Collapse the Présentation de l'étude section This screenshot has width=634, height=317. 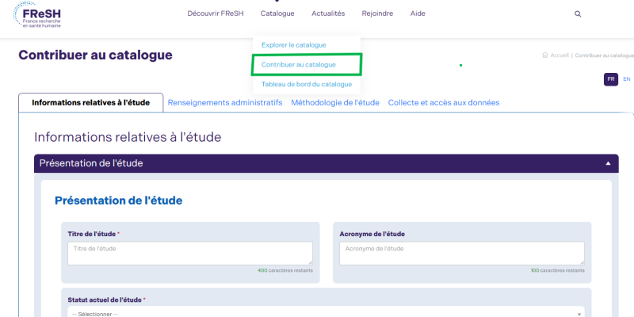pos(608,163)
